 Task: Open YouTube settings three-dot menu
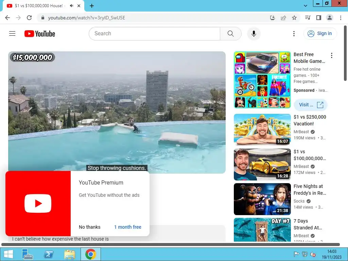pyautogui.click(x=294, y=34)
